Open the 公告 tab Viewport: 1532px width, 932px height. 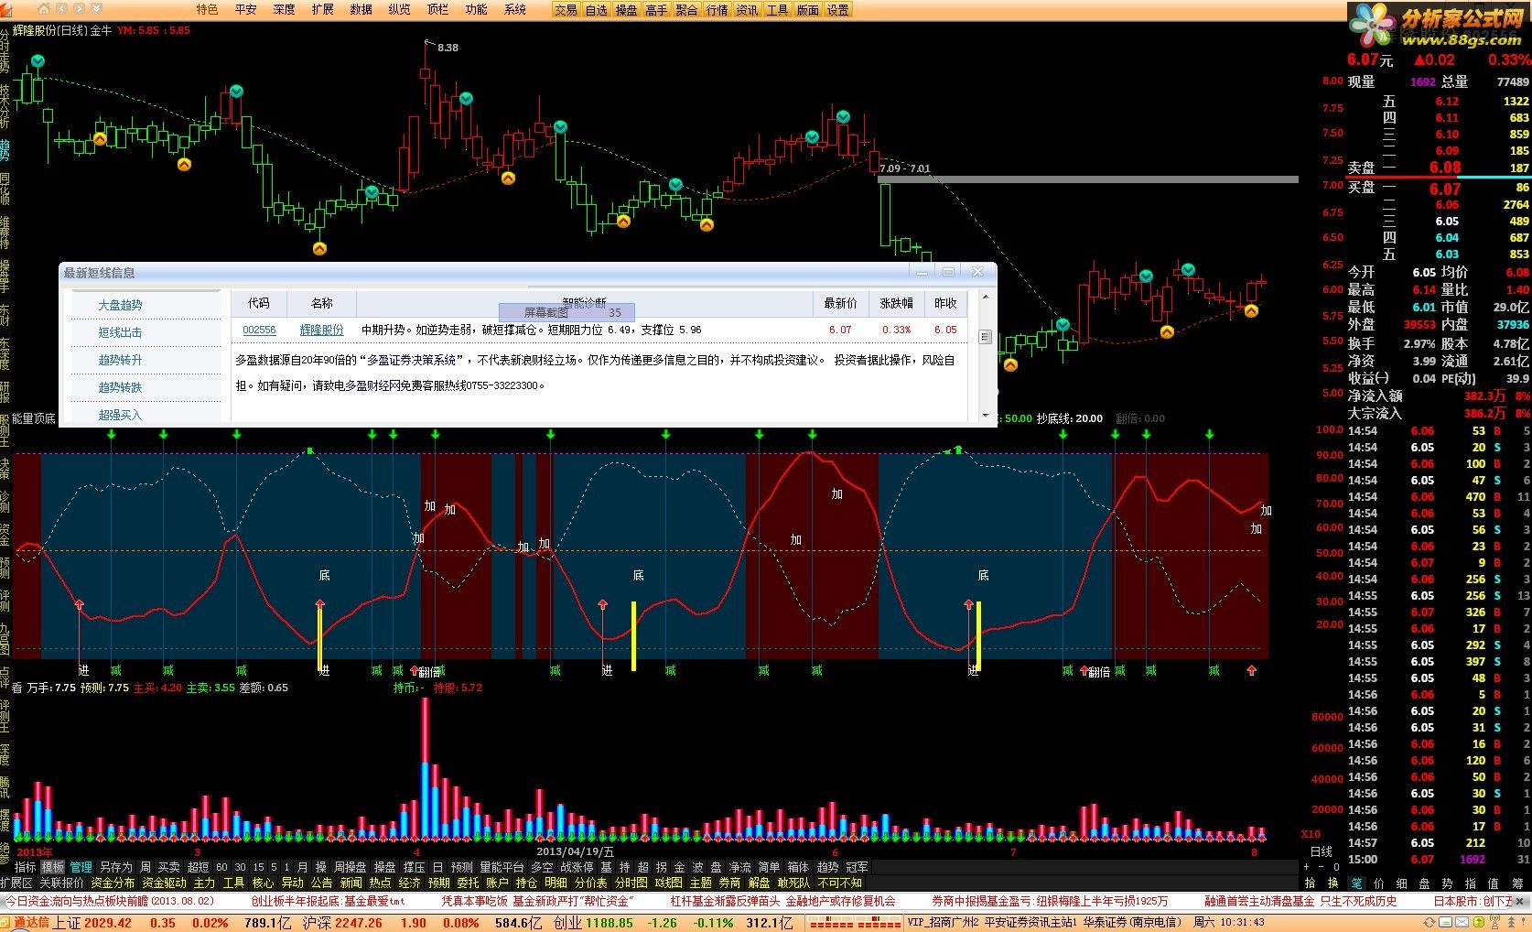pos(321,883)
